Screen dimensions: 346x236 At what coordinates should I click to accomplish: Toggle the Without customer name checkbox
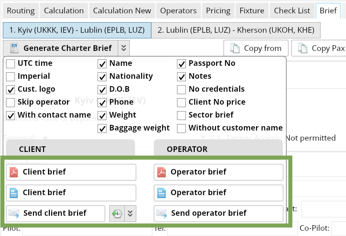pyautogui.click(x=182, y=128)
